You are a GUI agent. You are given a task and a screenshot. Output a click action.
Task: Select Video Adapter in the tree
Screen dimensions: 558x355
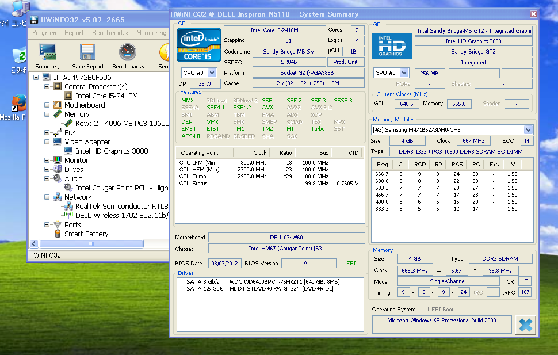[87, 142]
